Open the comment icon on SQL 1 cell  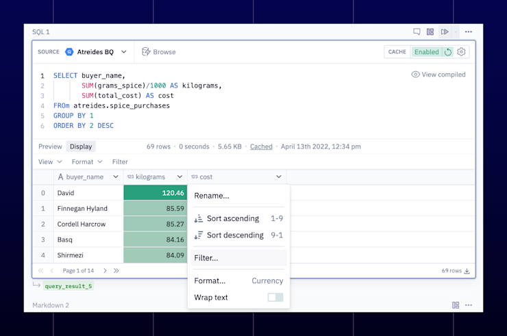click(417, 31)
